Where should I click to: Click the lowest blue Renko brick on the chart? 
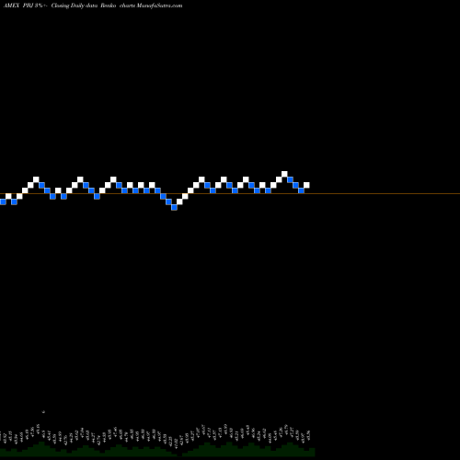click(174, 207)
